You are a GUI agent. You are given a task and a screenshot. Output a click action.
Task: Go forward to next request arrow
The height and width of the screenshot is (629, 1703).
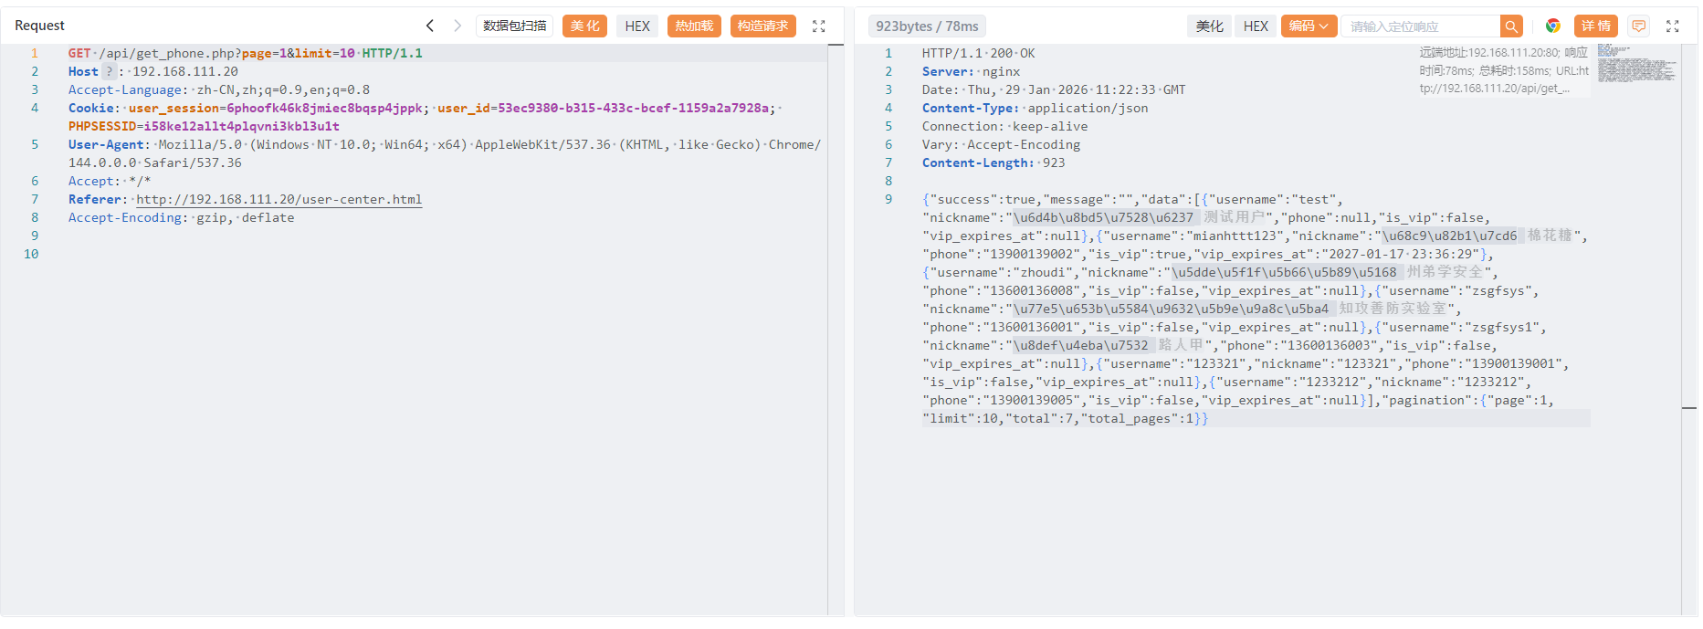point(457,26)
